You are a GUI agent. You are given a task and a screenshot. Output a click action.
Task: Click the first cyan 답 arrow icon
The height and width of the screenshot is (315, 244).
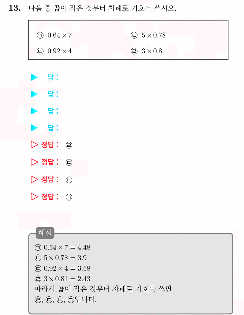coord(34,77)
